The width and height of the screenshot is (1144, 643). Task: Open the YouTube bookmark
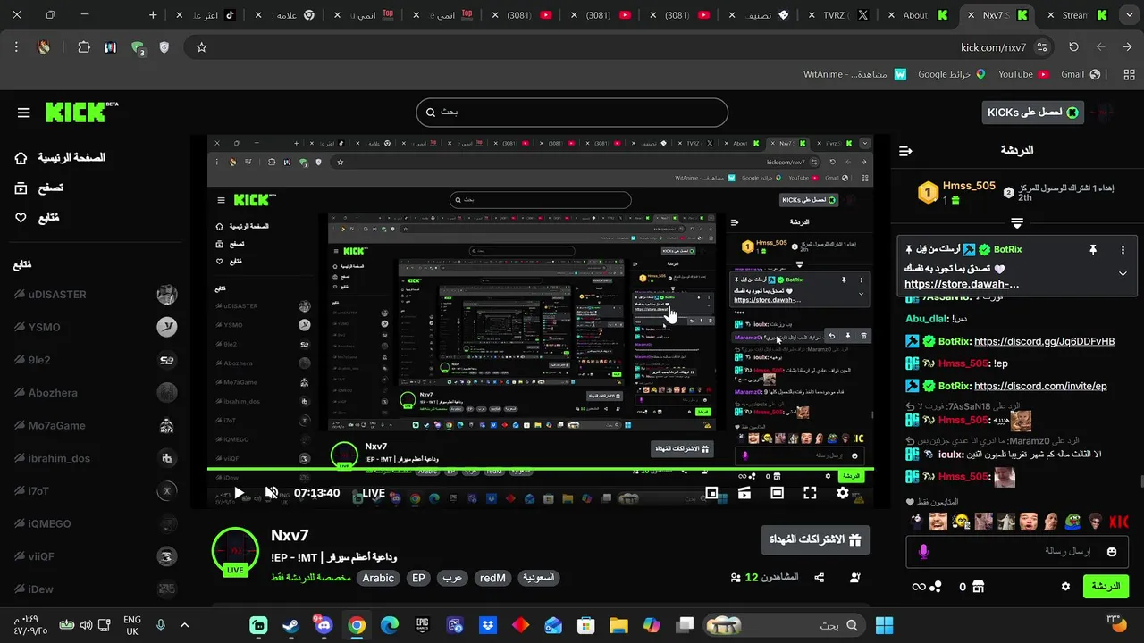point(1023,74)
